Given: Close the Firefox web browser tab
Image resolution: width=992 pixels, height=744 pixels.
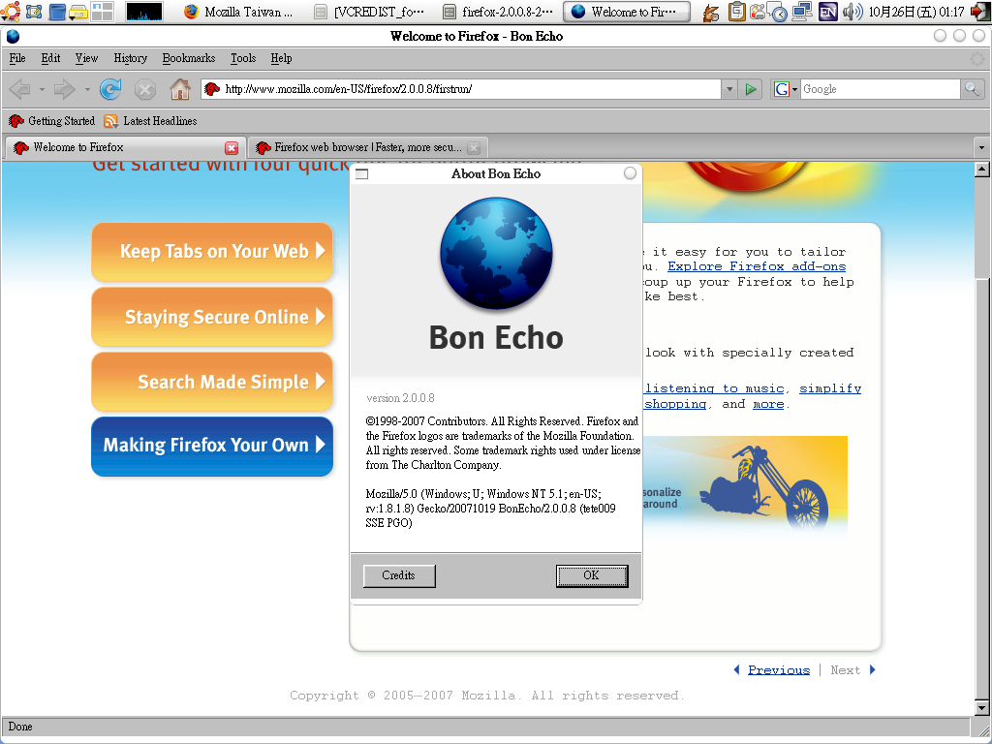Looking at the screenshot, I should [x=473, y=148].
